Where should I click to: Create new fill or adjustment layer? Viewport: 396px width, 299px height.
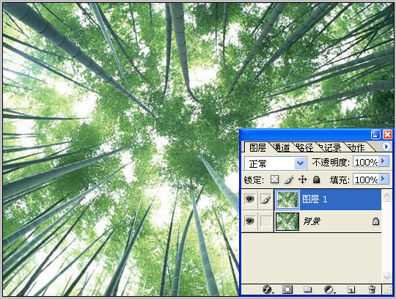(x=329, y=289)
